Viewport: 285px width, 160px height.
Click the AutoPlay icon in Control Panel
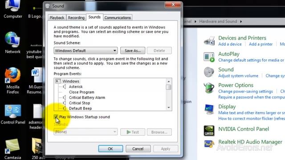pos(209,57)
